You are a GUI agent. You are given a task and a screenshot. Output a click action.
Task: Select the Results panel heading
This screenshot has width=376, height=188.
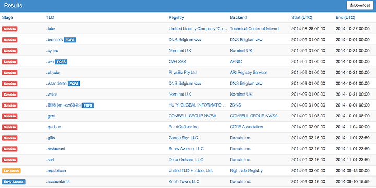(13, 6)
